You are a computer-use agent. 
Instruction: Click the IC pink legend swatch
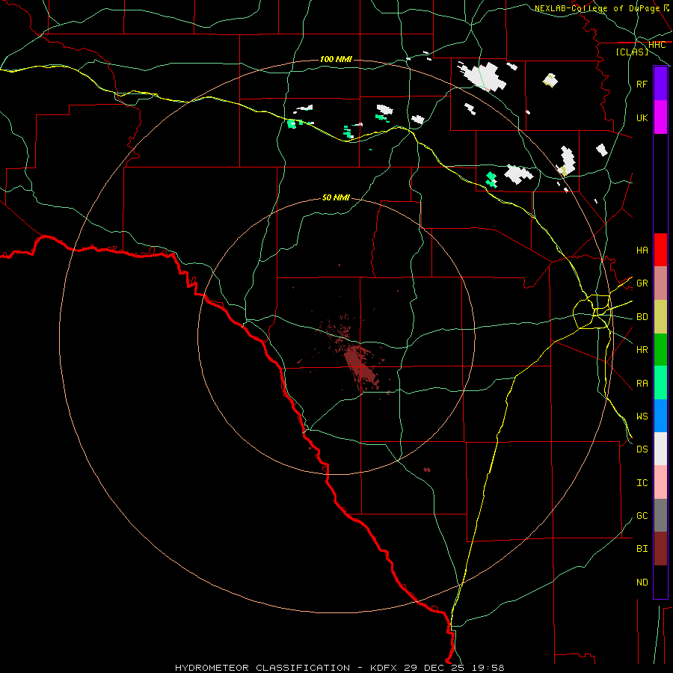point(660,482)
